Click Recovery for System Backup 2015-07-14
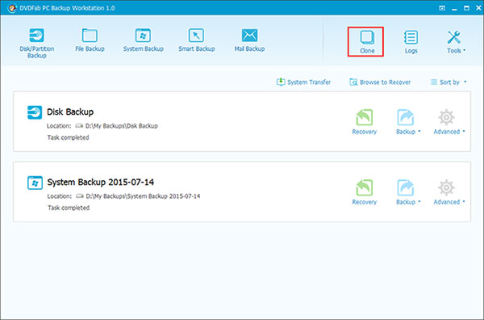 pyautogui.click(x=365, y=192)
